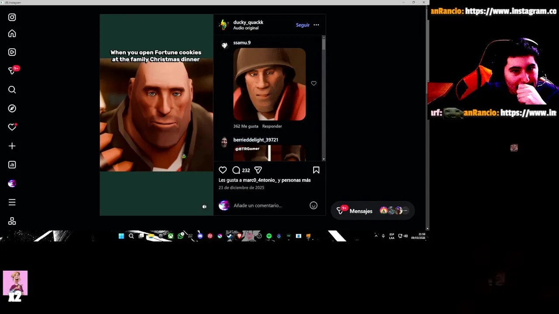Open Discord on taskbar
The width and height of the screenshot is (559, 314).
click(200, 236)
